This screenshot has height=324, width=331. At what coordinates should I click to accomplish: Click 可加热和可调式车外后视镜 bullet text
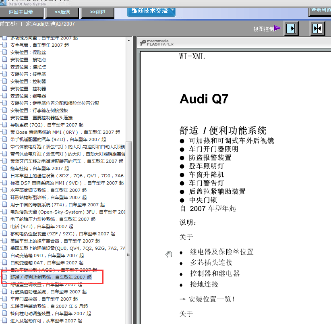(x=232, y=141)
